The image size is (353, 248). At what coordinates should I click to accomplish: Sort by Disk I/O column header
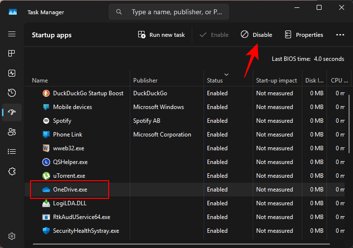click(x=314, y=81)
